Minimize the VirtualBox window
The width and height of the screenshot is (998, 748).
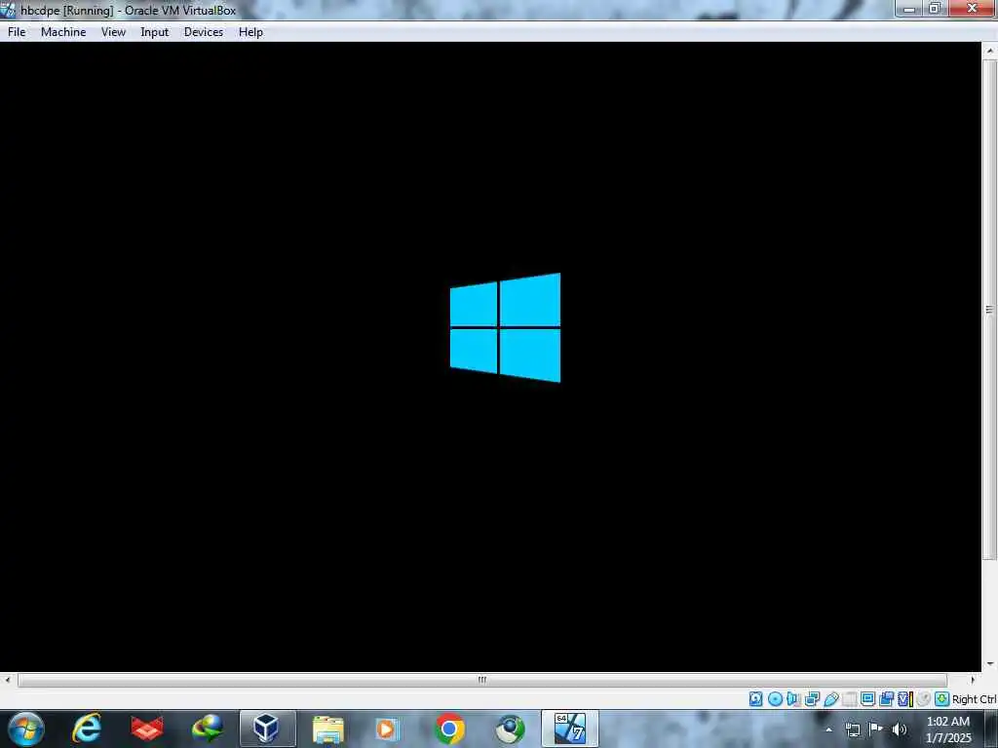(909, 9)
